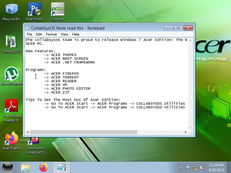The image size is (231, 173).
Task: Click vertical scrollbar up arrow
Action: click(x=190, y=40)
